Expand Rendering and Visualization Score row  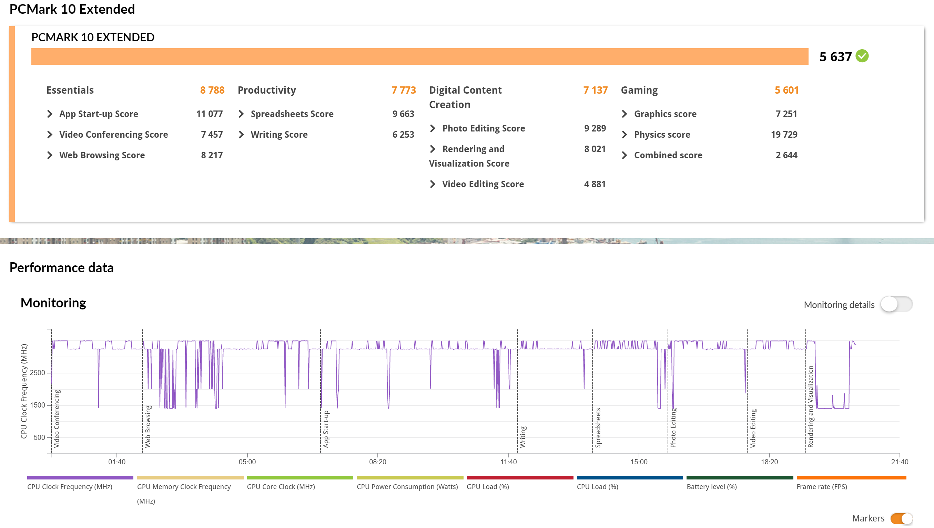point(432,149)
